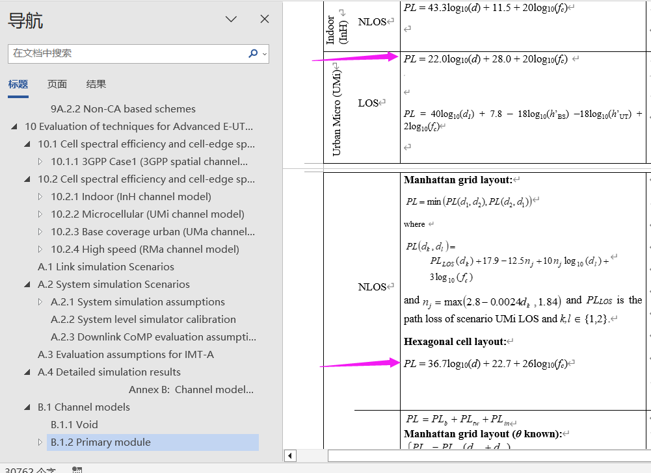Expand the 10.2.3 Base coverage urban heading

pos(40,232)
